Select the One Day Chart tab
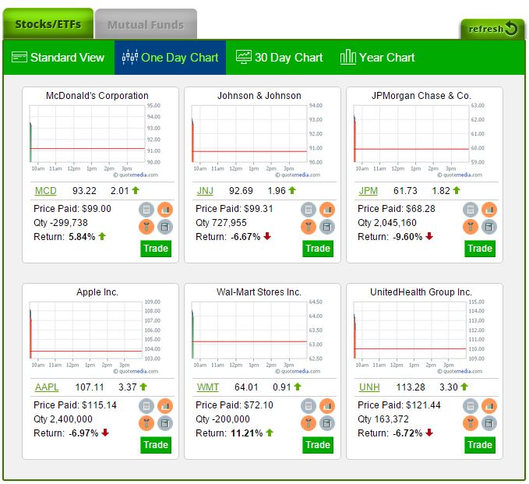The image size is (529, 484). point(170,58)
